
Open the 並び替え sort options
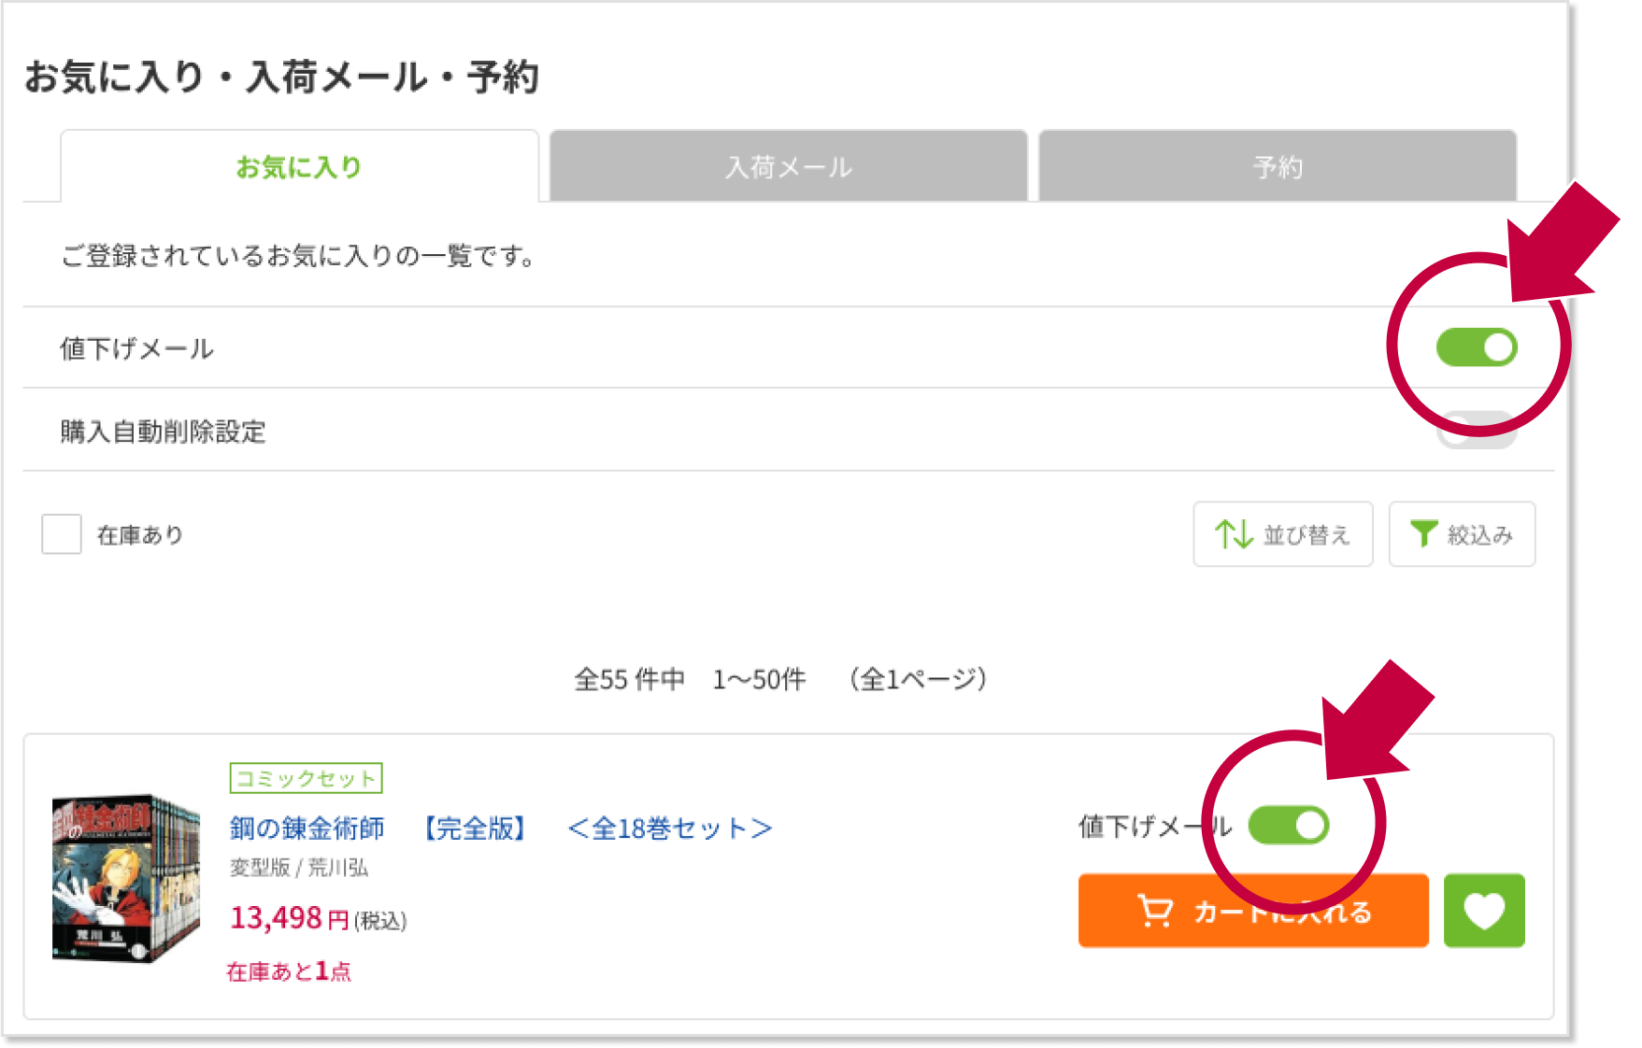coord(1282,534)
